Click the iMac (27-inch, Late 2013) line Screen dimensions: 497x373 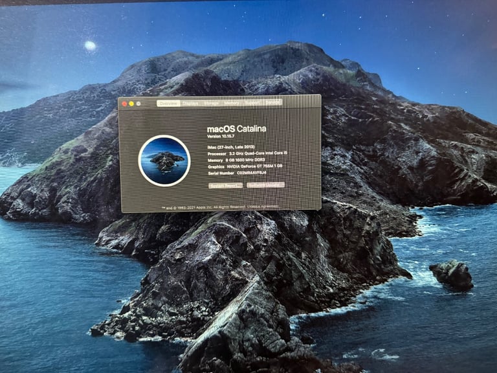(231, 147)
